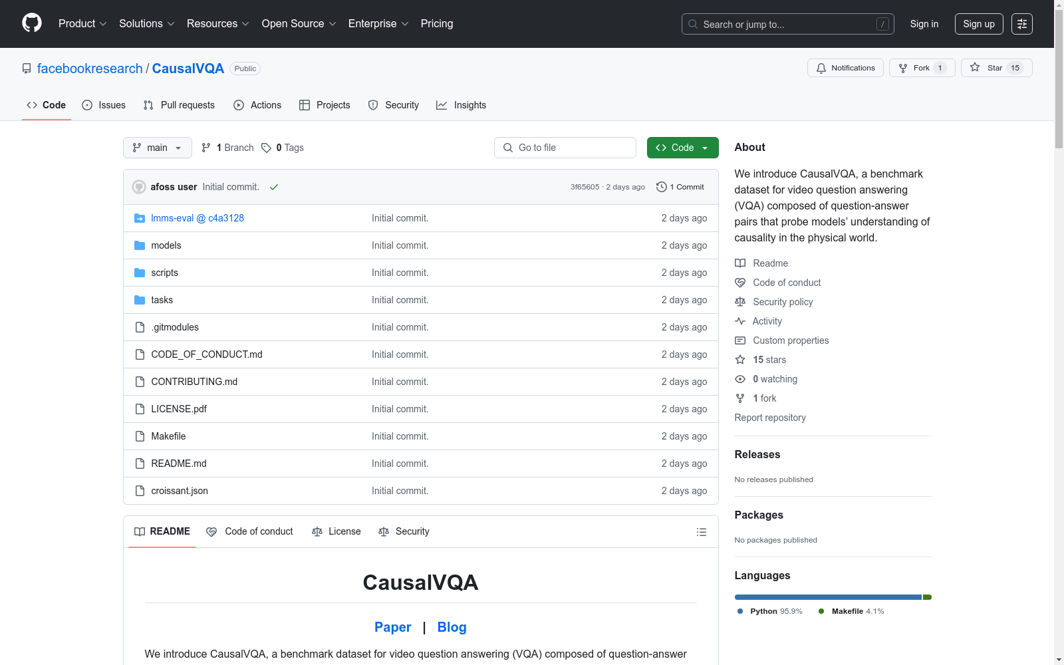Click the green commit status checkmark

(274, 187)
